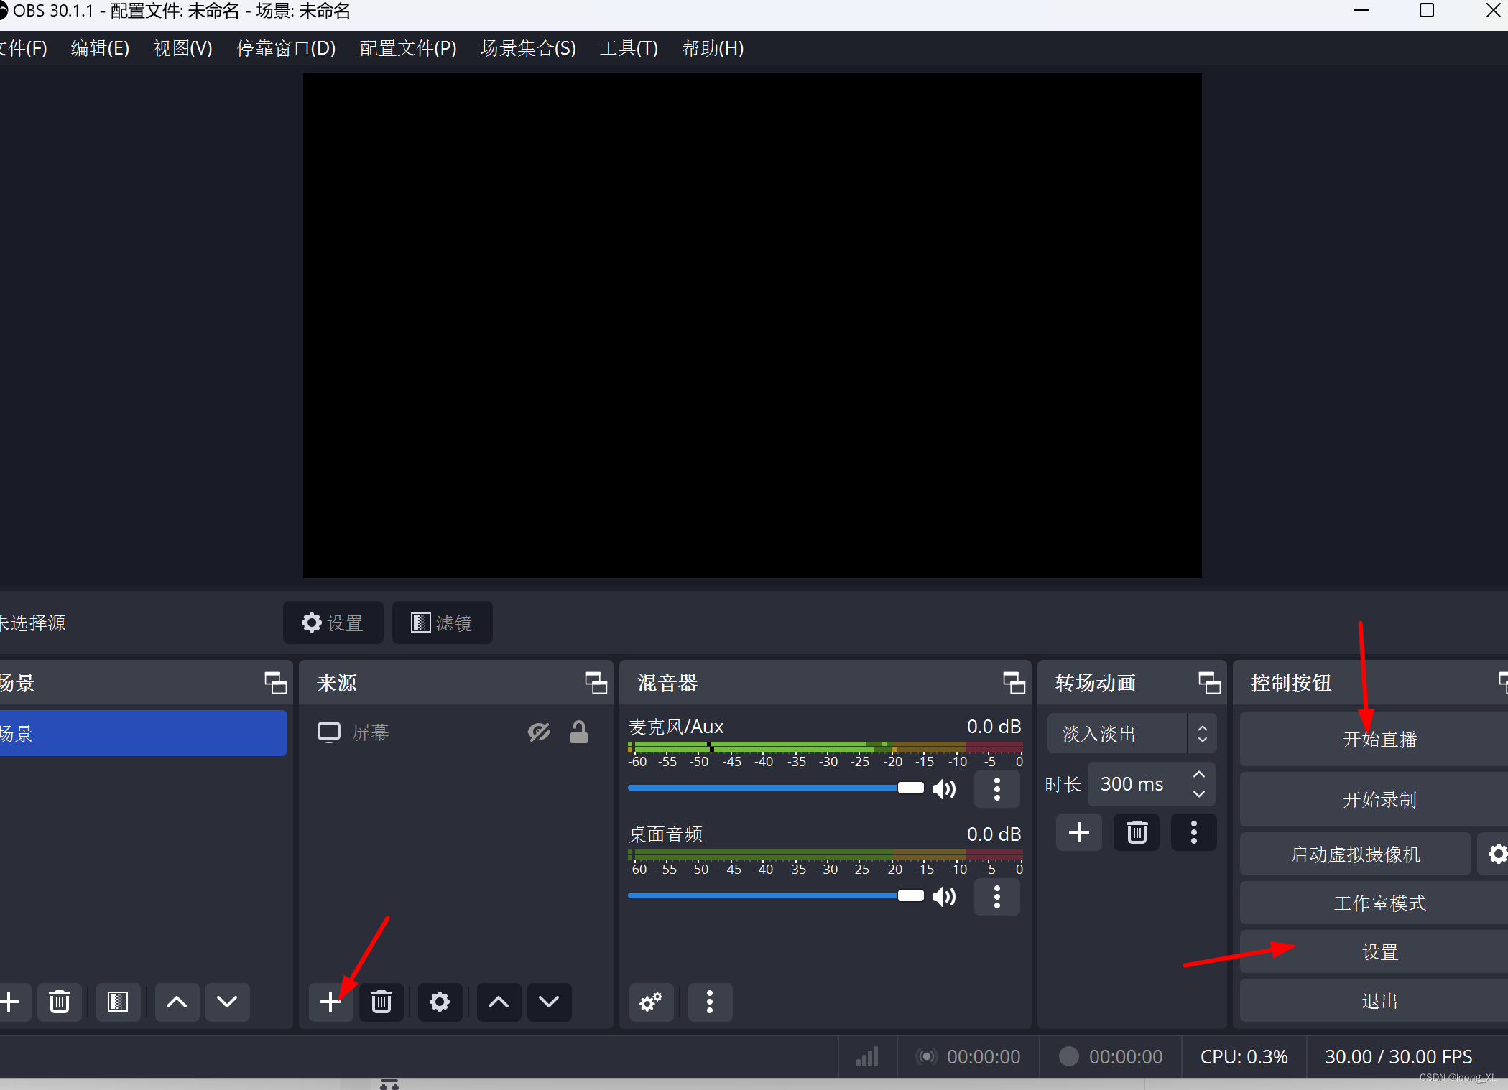
Task: Lock the 屏幕 source
Action: click(x=579, y=732)
